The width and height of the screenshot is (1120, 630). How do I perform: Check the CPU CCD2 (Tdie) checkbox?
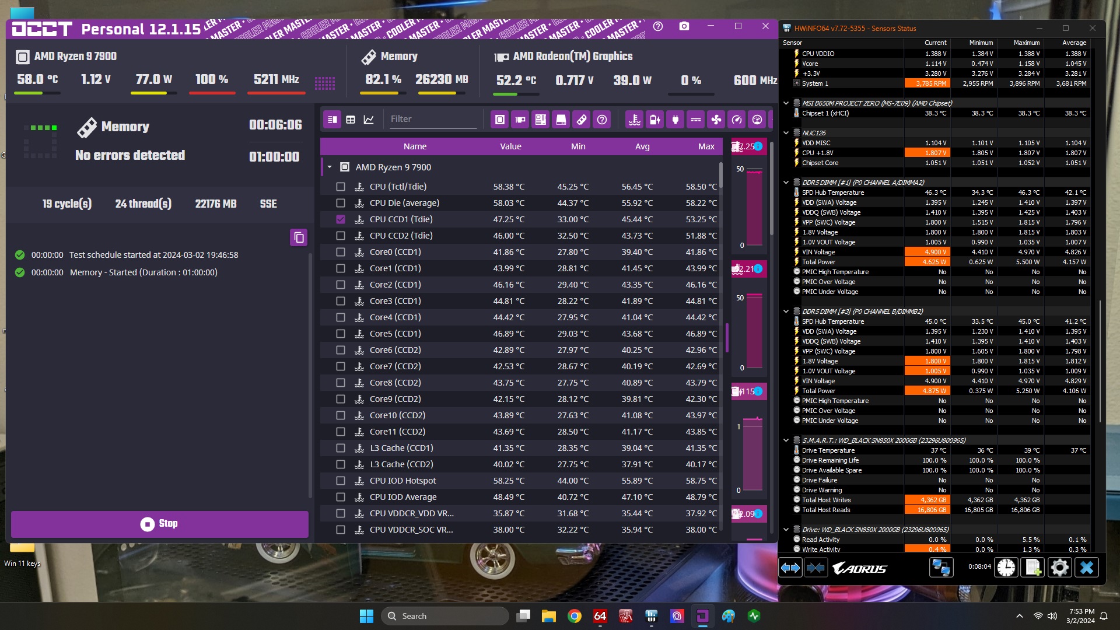pos(341,236)
